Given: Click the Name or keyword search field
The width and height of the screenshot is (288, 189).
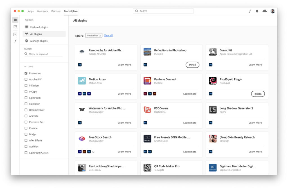Looking at the screenshot, I should (44, 54).
